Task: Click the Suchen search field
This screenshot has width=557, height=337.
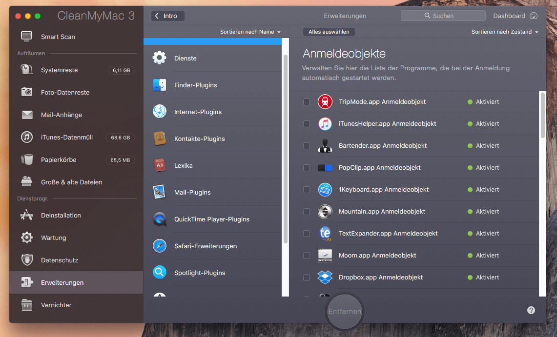Action: (x=443, y=16)
